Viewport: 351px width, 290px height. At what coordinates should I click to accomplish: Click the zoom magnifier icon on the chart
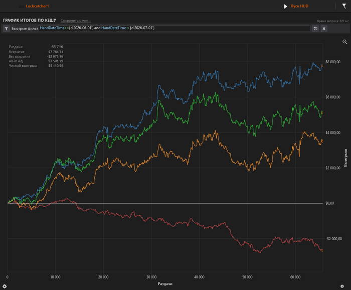click(x=345, y=42)
